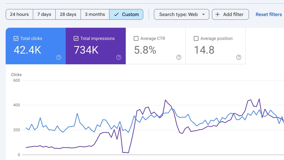The height and width of the screenshot is (160, 284).
Task: Click the 734K impressions value card
Action: [x=96, y=46]
